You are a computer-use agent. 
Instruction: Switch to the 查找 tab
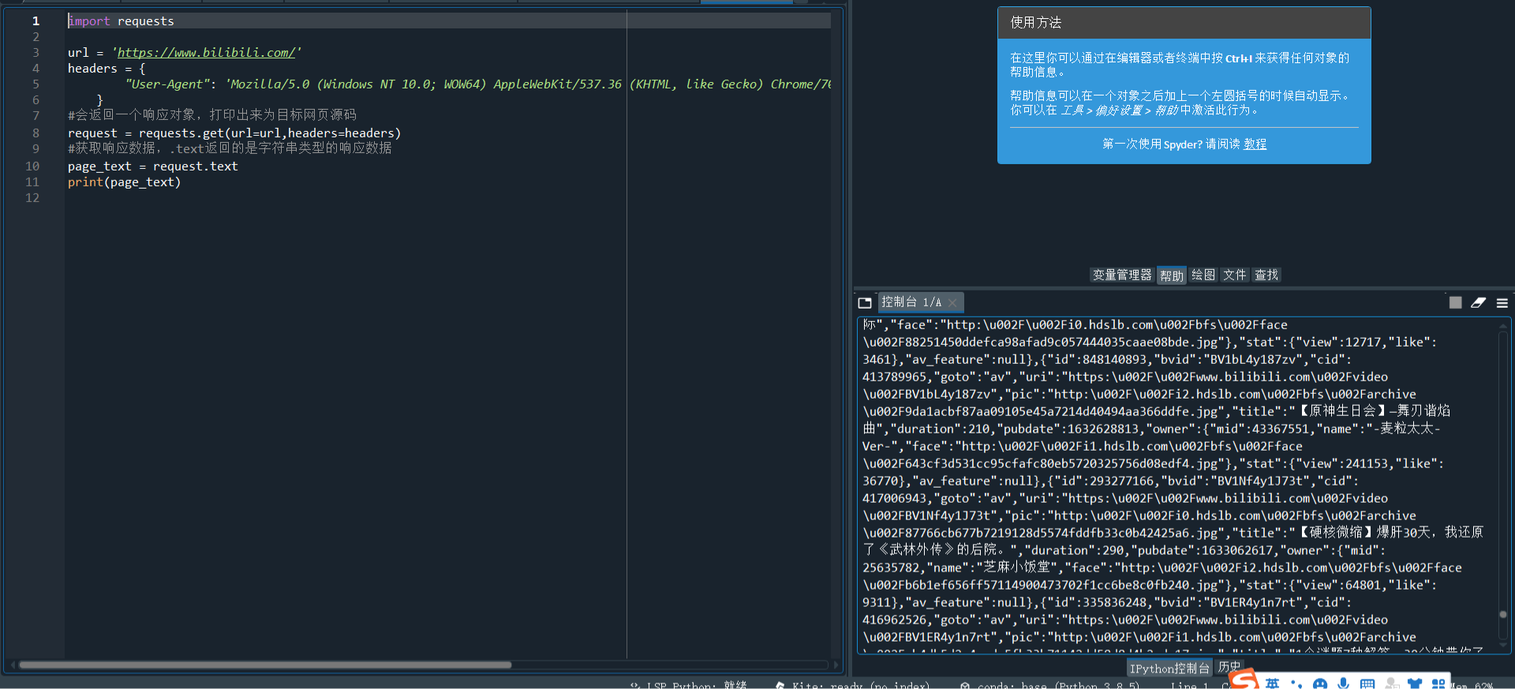(x=1266, y=275)
